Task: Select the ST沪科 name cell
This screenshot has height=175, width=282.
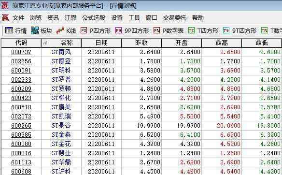Action: click(x=61, y=172)
